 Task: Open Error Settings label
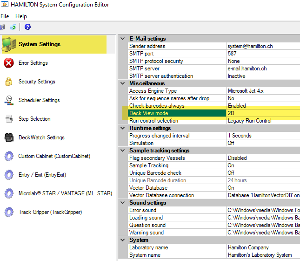[x=33, y=63]
